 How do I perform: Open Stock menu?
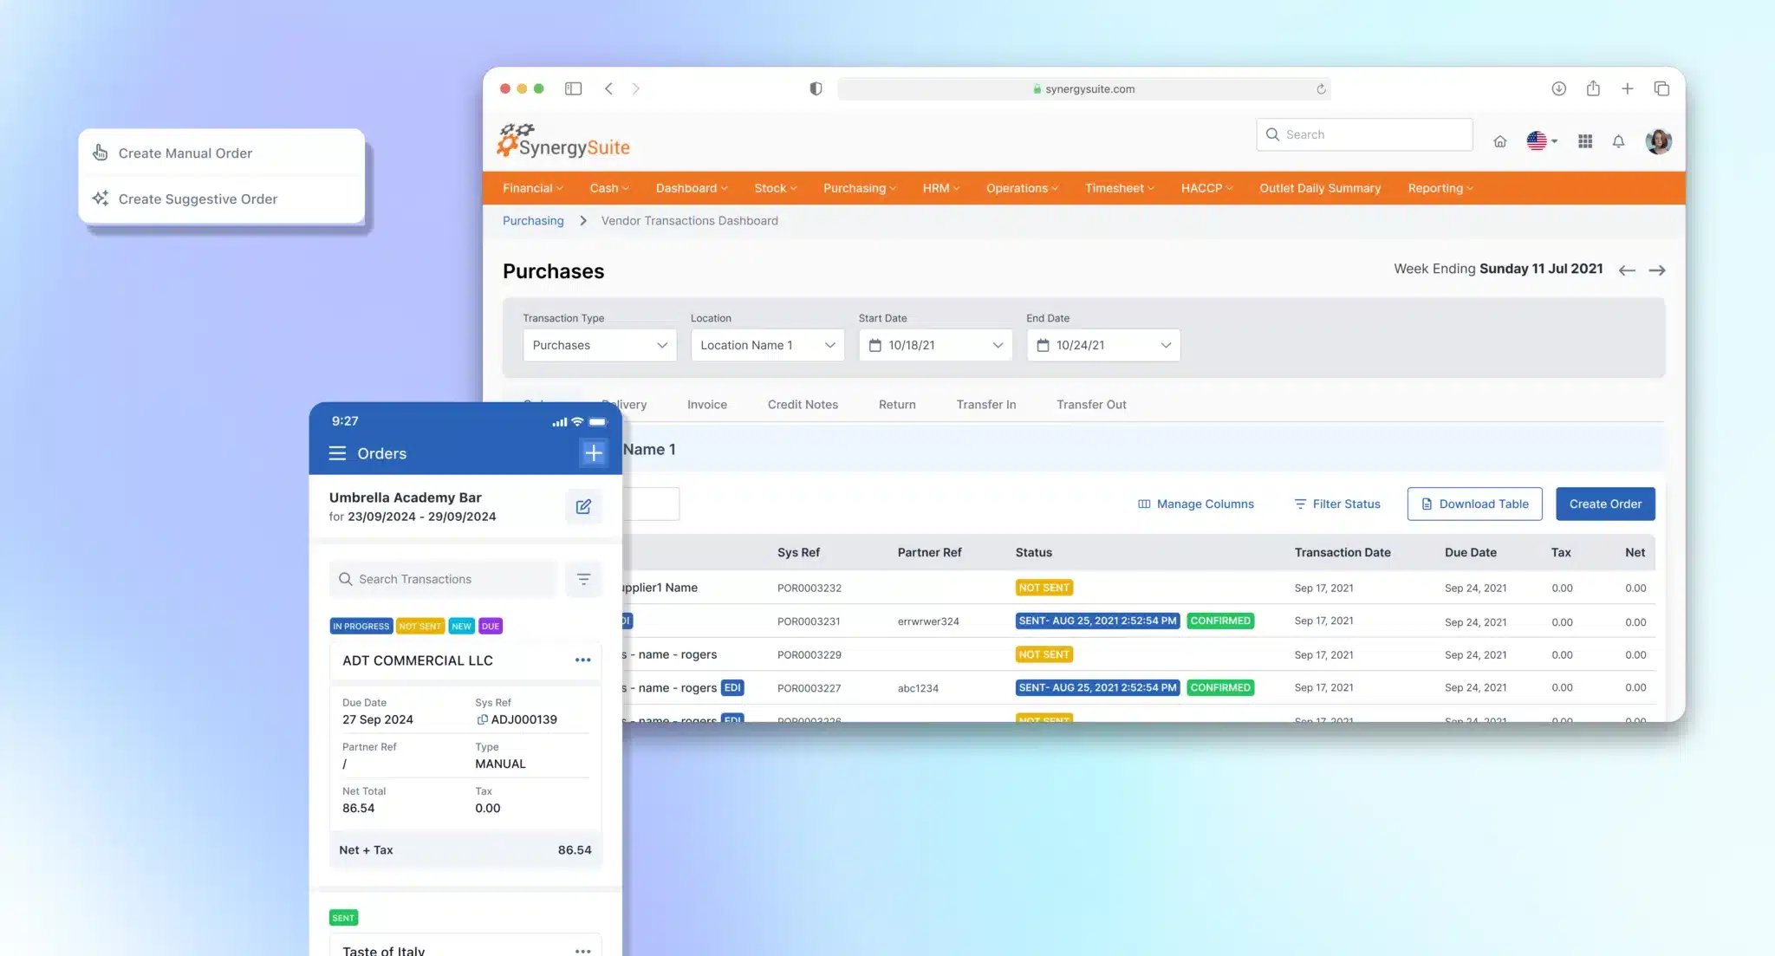[775, 188]
